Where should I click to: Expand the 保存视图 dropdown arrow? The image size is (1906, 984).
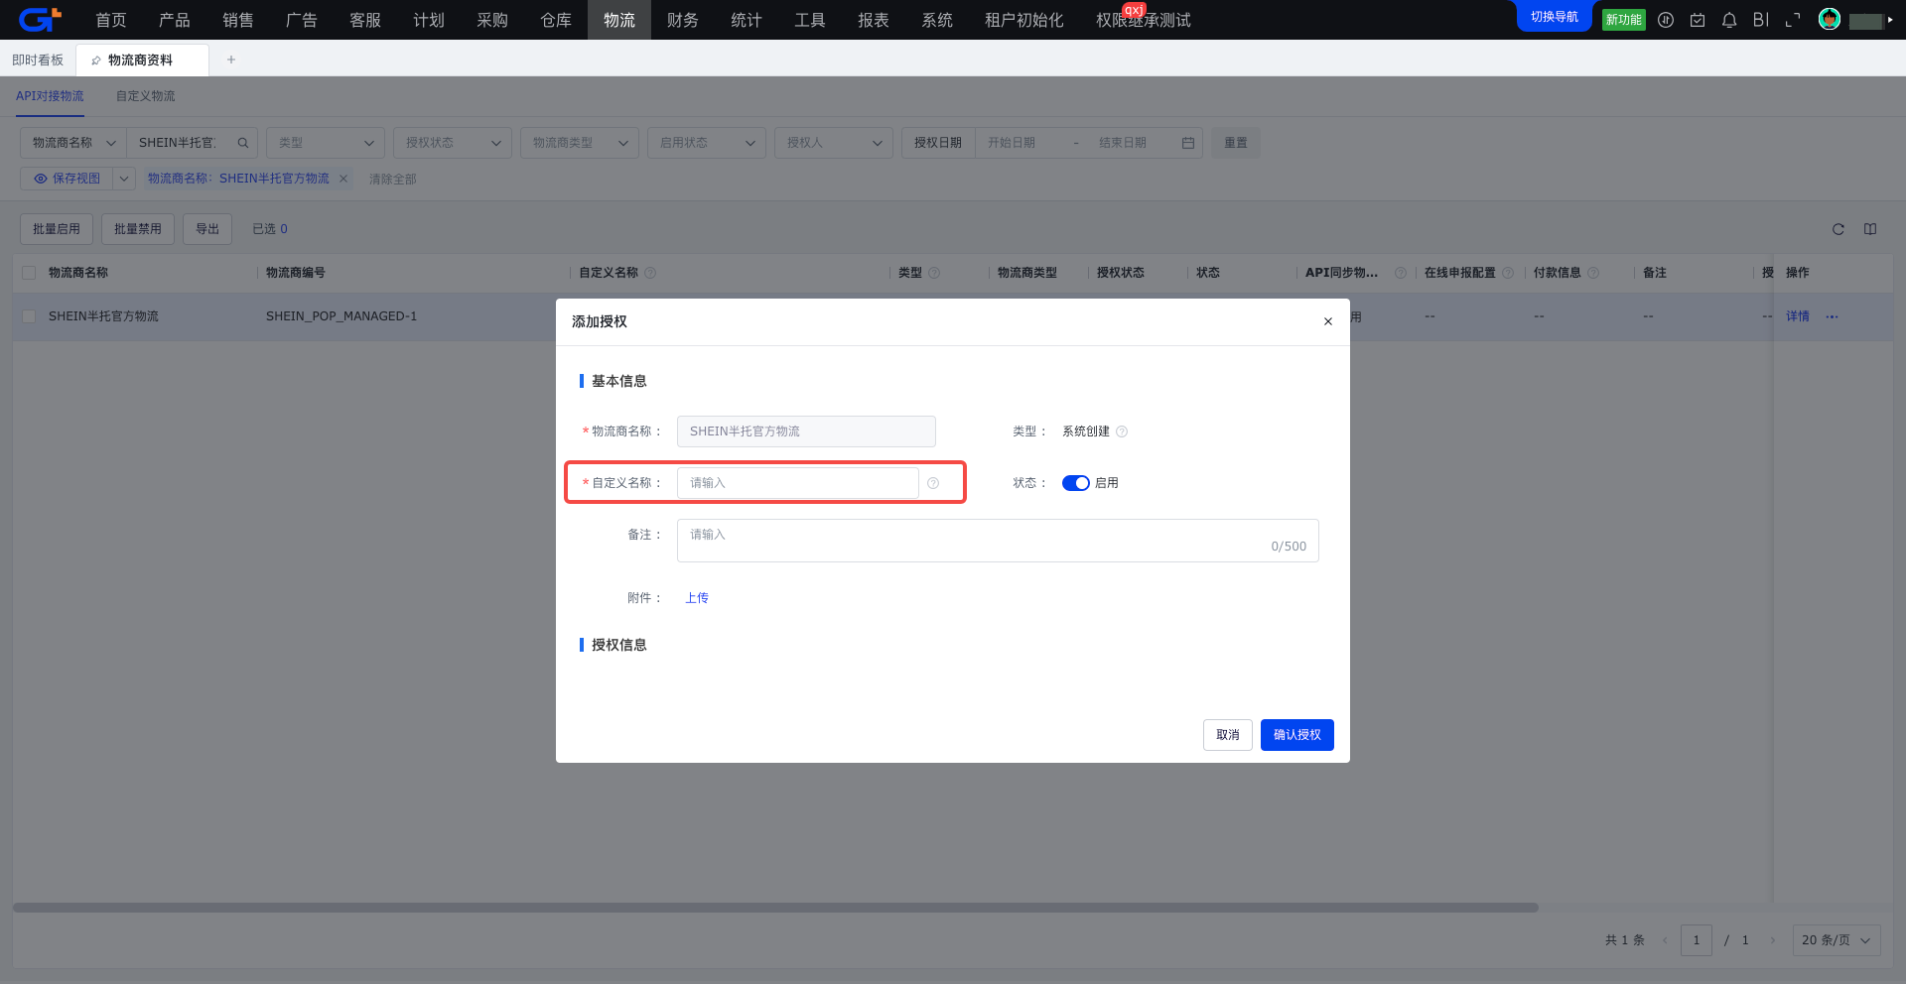[x=124, y=179]
